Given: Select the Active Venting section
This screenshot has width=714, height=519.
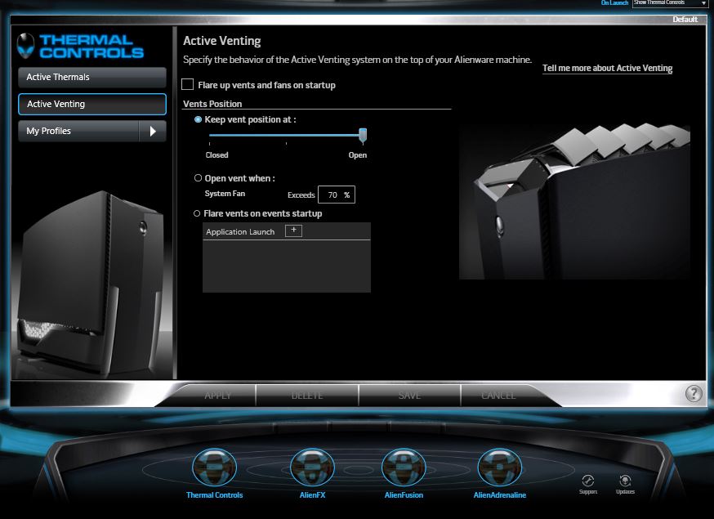Looking at the screenshot, I should (x=92, y=104).
